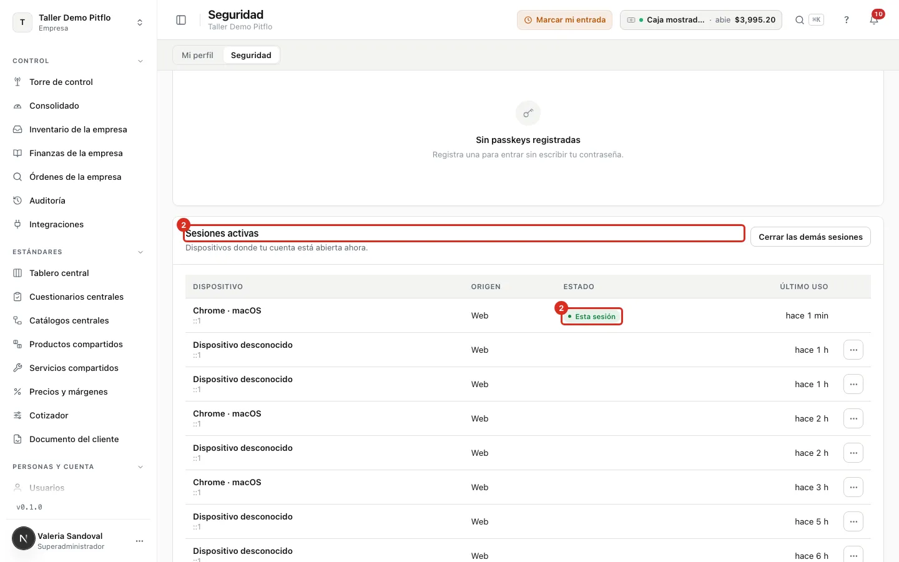Switch to the Mi perfil tab
This screenshot has height=562, width=899.
197,55
